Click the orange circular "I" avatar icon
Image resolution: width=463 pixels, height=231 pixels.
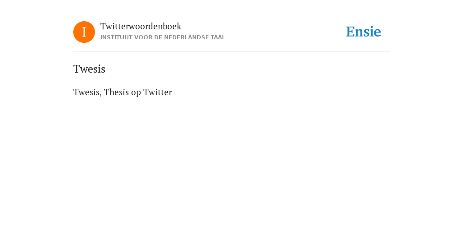[84, 32]
